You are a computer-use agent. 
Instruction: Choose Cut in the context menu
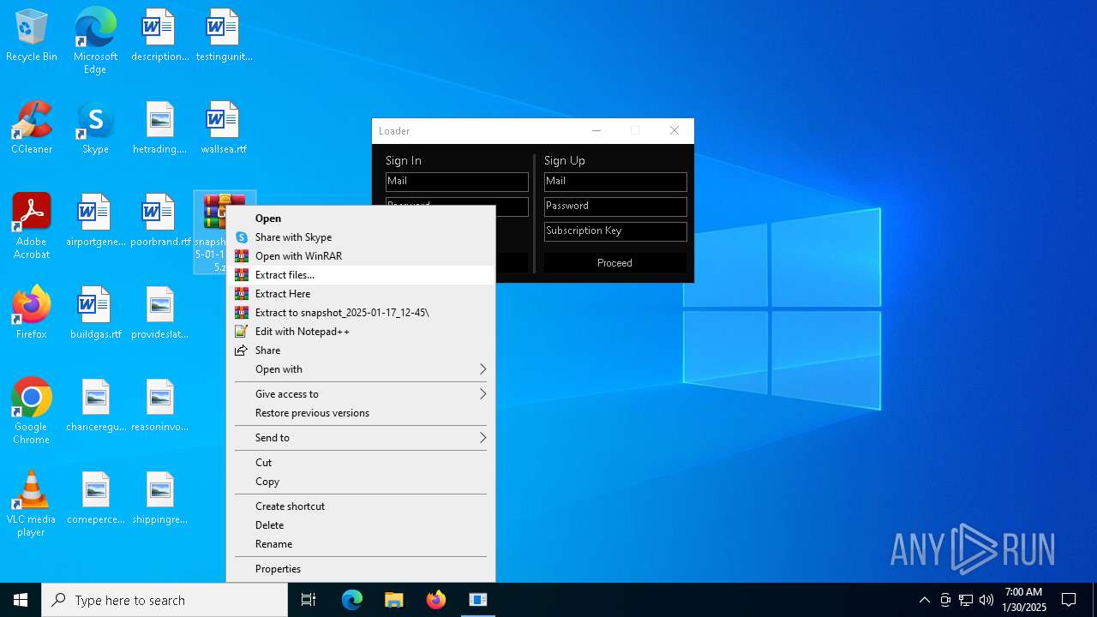point(361,463)
